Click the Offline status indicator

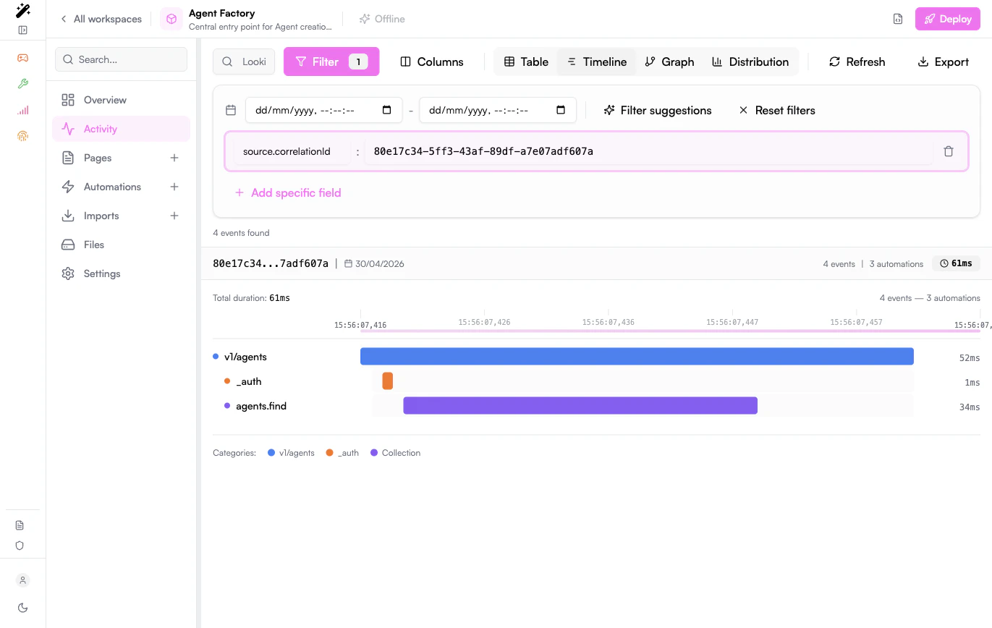(x=382, y=19)
